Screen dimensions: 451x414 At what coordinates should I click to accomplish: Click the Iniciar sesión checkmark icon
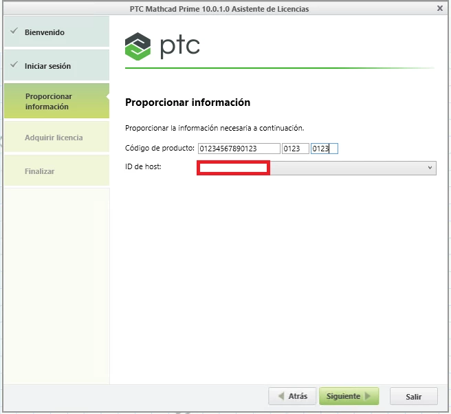point(14,65)
